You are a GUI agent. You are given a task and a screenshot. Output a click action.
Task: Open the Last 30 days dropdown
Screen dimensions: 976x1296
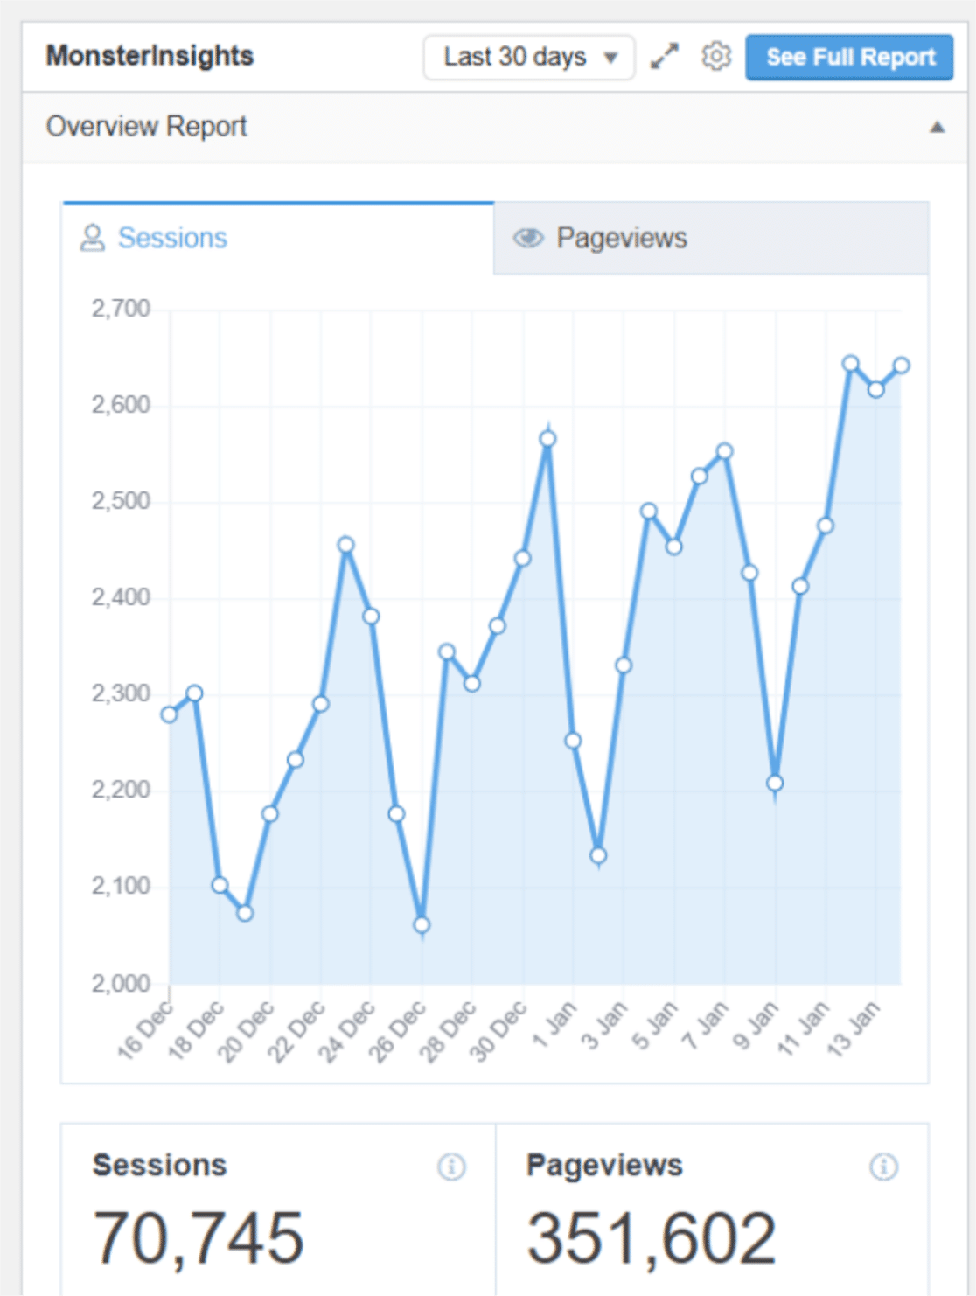(x=529, y=58)
